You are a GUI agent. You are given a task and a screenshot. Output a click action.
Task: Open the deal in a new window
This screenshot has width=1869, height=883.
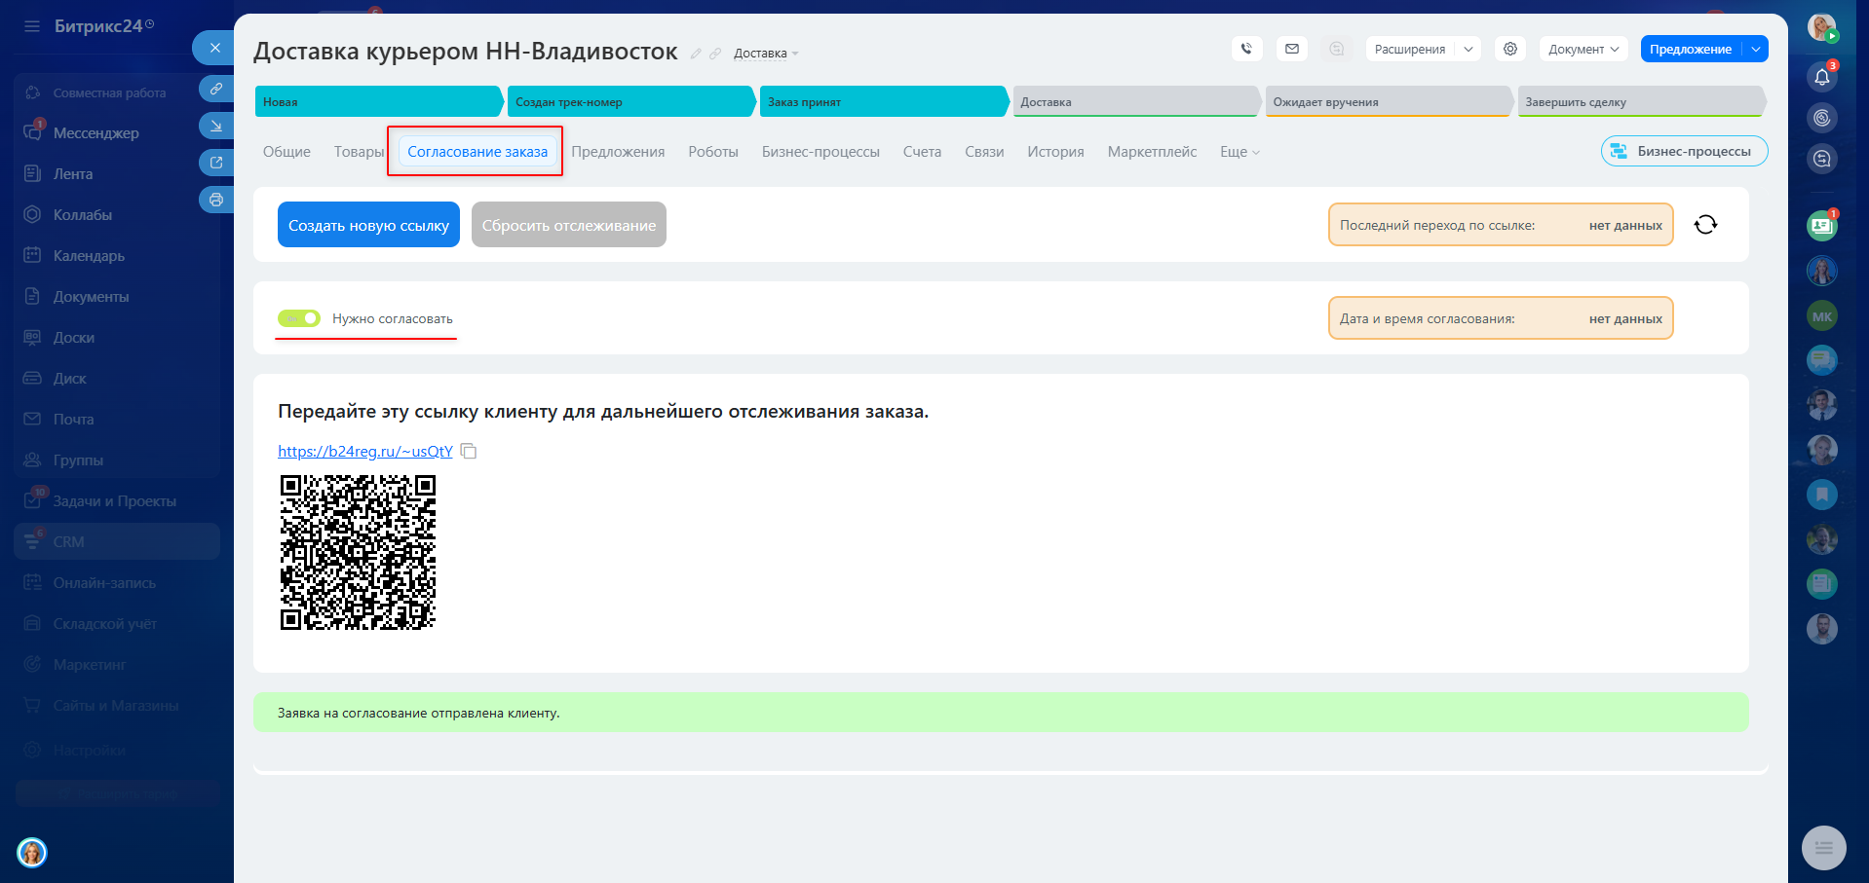[x=215, y=163]
